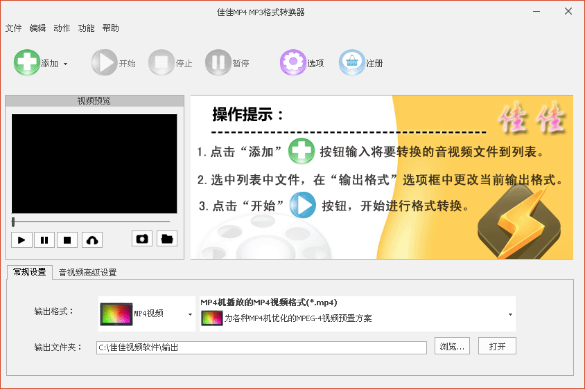
Task: Open the snapshot folder icon in preview
Action: coord(167,239)
